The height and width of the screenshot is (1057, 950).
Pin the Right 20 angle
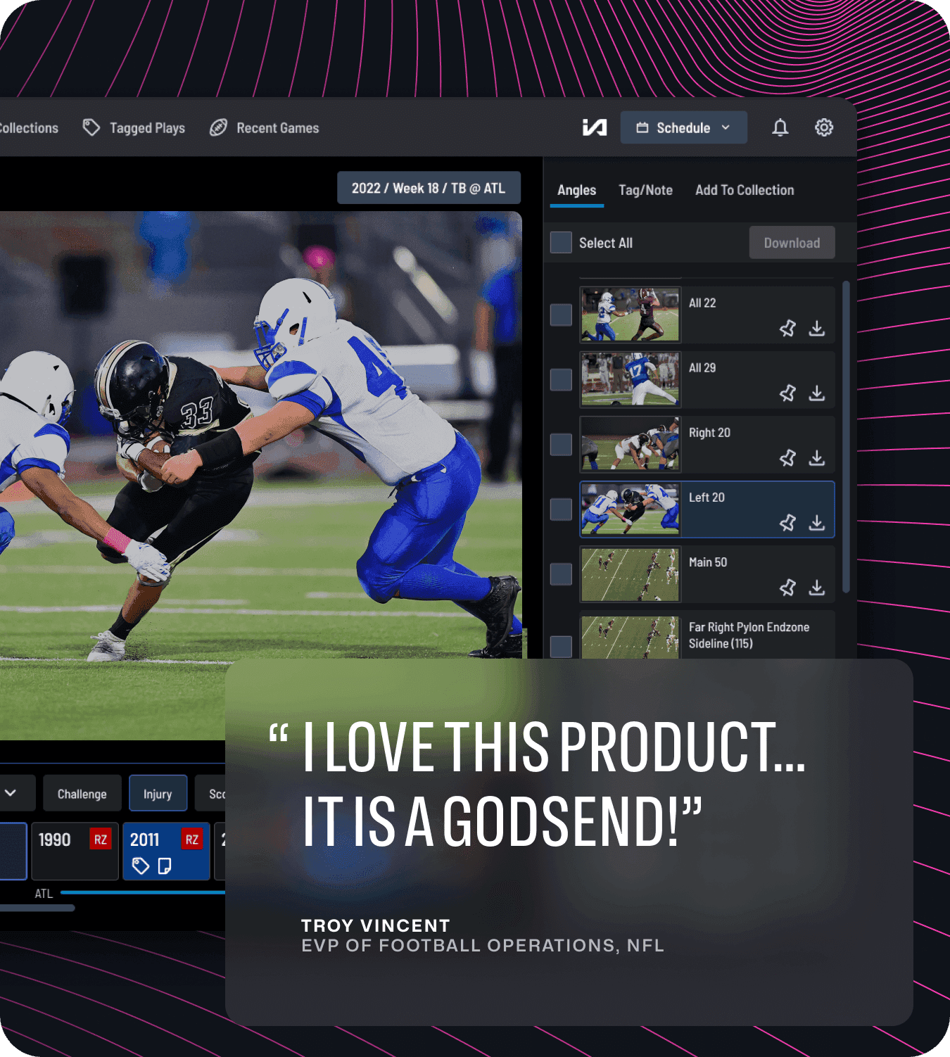pyautogui.click(x=787, y=458)
